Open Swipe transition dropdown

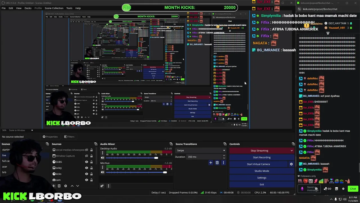[201, 150]
